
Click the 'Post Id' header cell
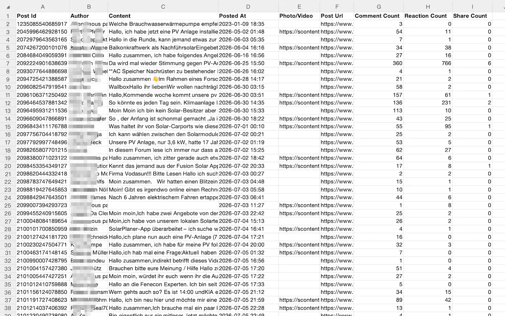(43, 16)
